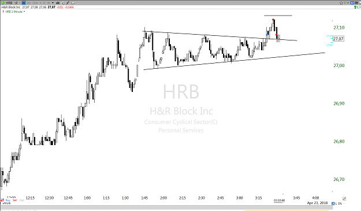Open the HRB 1 Minute legend dropdown

click(24, 12)
